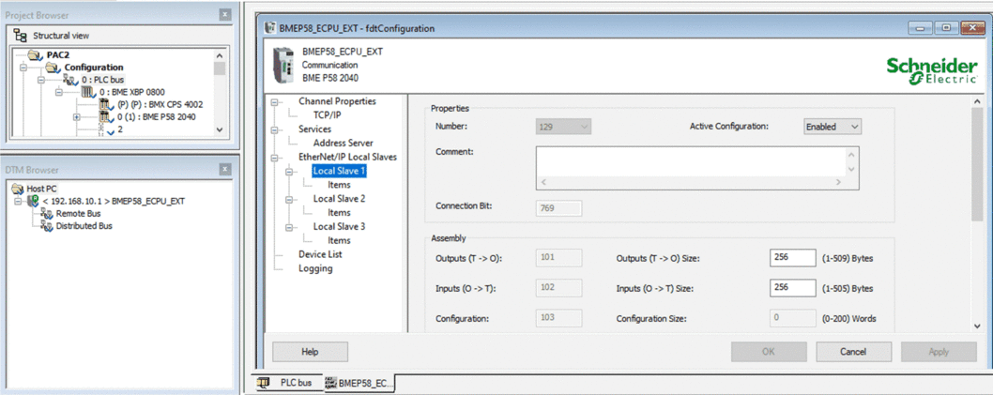
Task: Click the BMEP58_ECPU_EXT device icon in DTM Browser
Action: pyautogui.click(x=34, y=202)
